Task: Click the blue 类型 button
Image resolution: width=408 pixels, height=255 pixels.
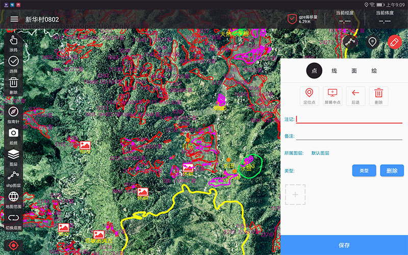Action: pos(364,170)
